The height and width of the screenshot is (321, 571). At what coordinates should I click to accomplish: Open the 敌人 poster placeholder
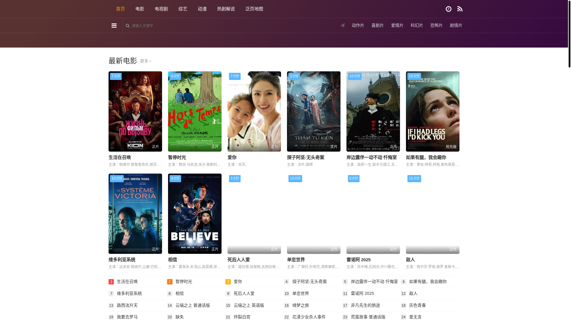(433, 214)
